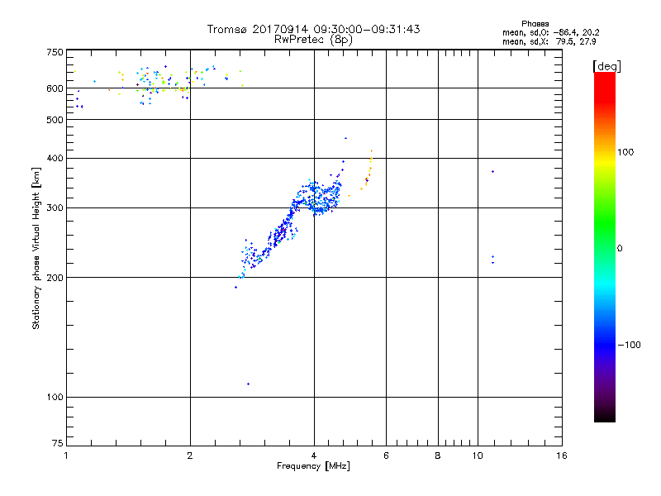Click the y-axis tick label '300'

(x=55, y=208)
